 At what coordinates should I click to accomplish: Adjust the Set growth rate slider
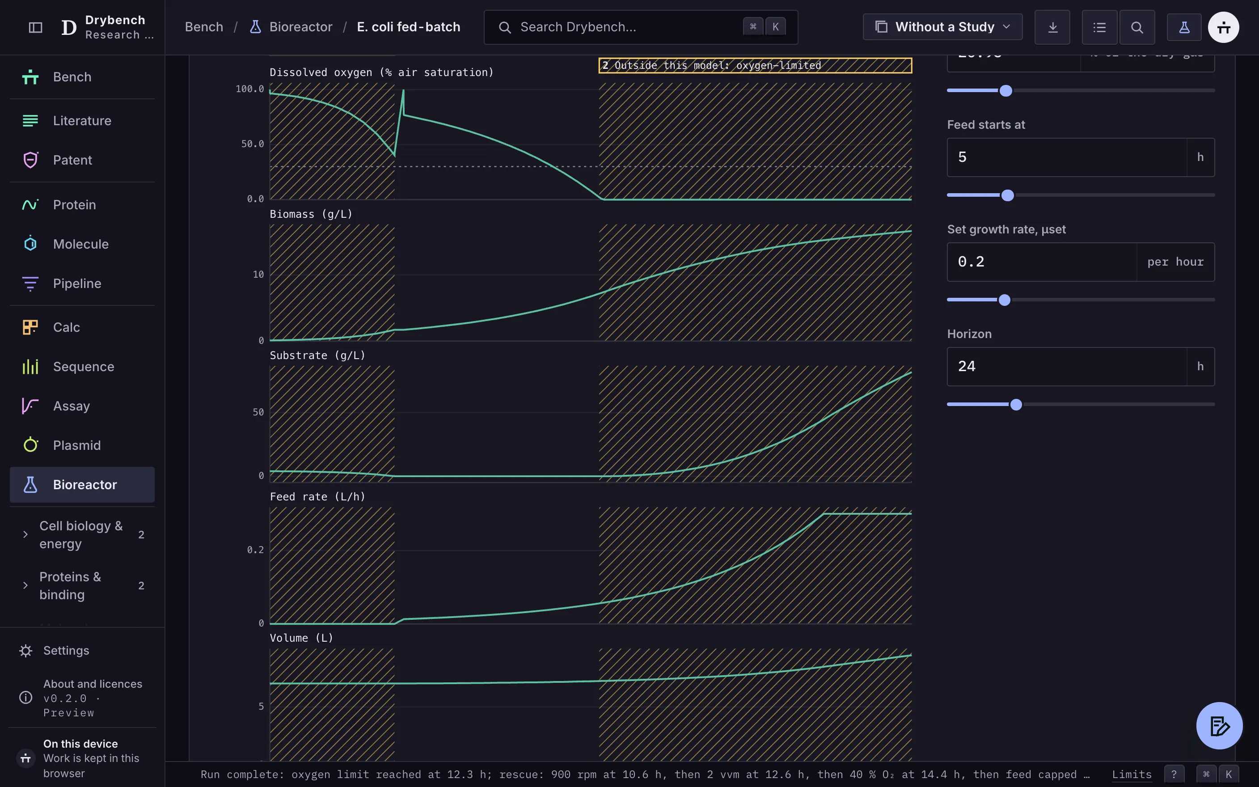point(1005,300)
